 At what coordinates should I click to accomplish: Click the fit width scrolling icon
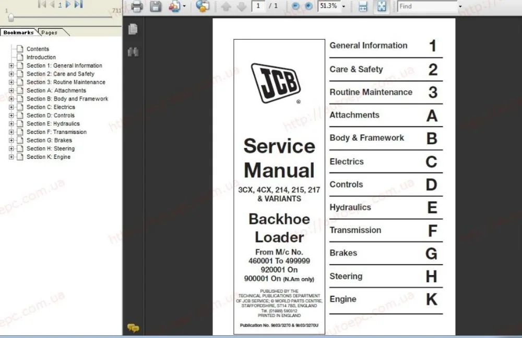(363, 6)
